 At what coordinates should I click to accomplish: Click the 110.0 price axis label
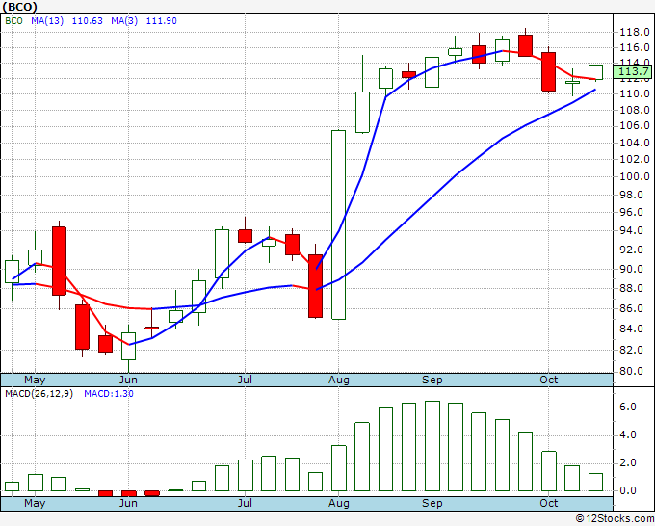635,93
